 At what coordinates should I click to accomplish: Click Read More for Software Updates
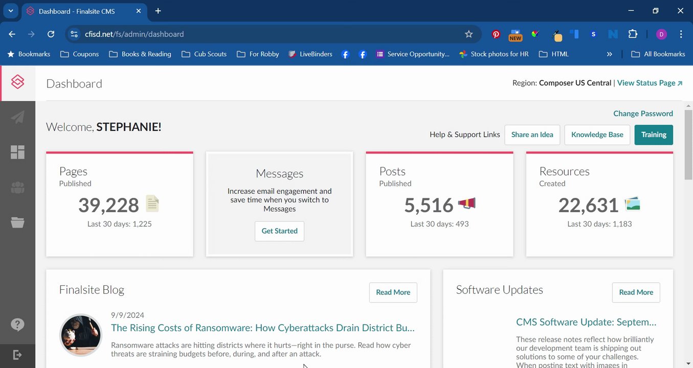coord(636,292)
